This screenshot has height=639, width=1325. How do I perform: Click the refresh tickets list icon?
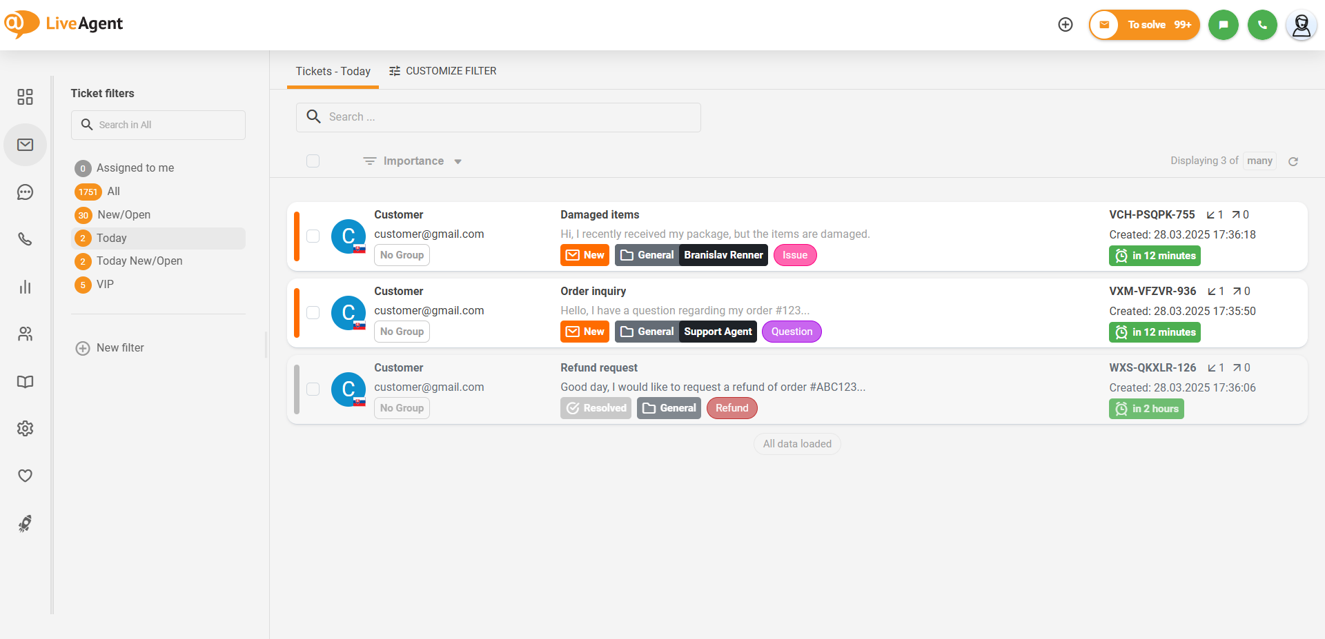[1293, 161]
